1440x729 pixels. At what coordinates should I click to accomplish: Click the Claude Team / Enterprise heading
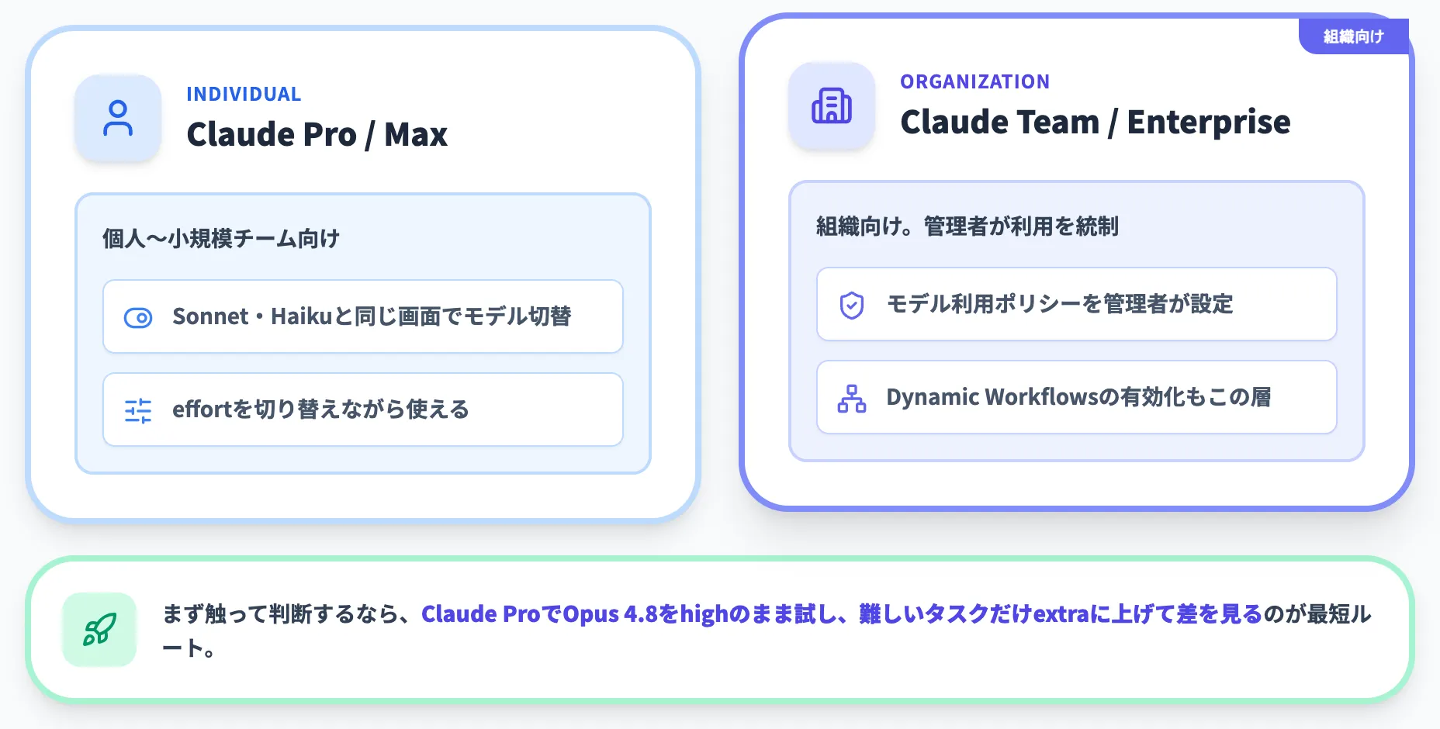tap(1095, 122)
